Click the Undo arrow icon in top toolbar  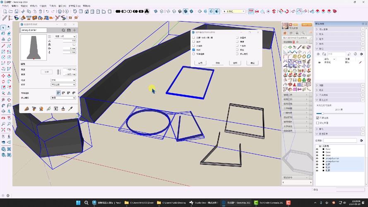click(48, 11)
